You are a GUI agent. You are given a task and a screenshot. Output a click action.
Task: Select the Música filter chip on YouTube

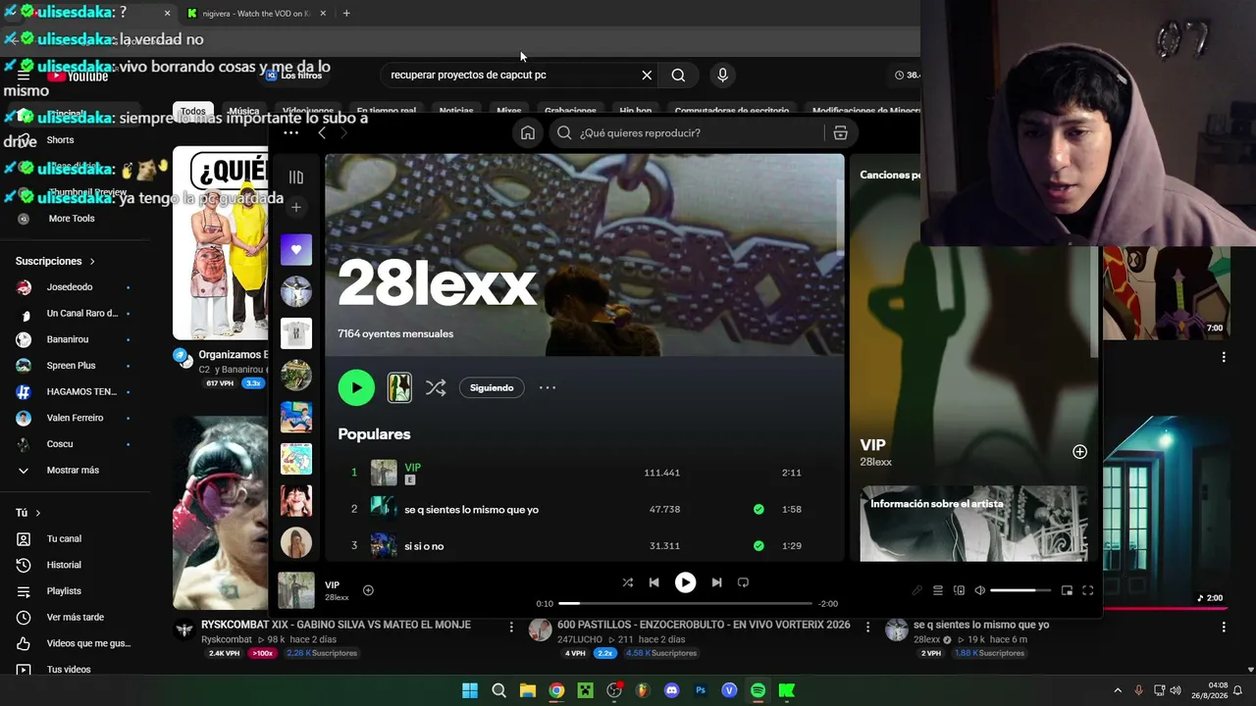point(243,111)
